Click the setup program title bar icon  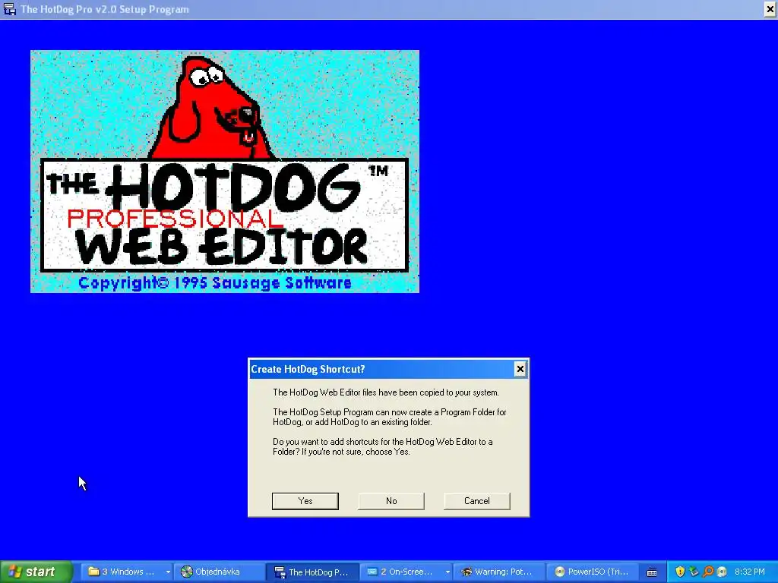point(9,9)
